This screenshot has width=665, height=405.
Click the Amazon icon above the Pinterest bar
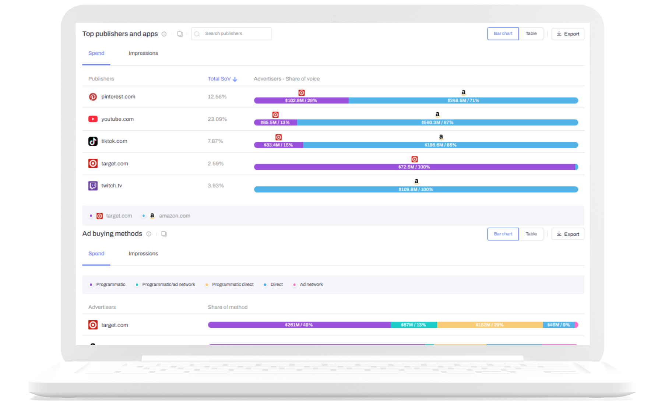[x=464, y=92]
